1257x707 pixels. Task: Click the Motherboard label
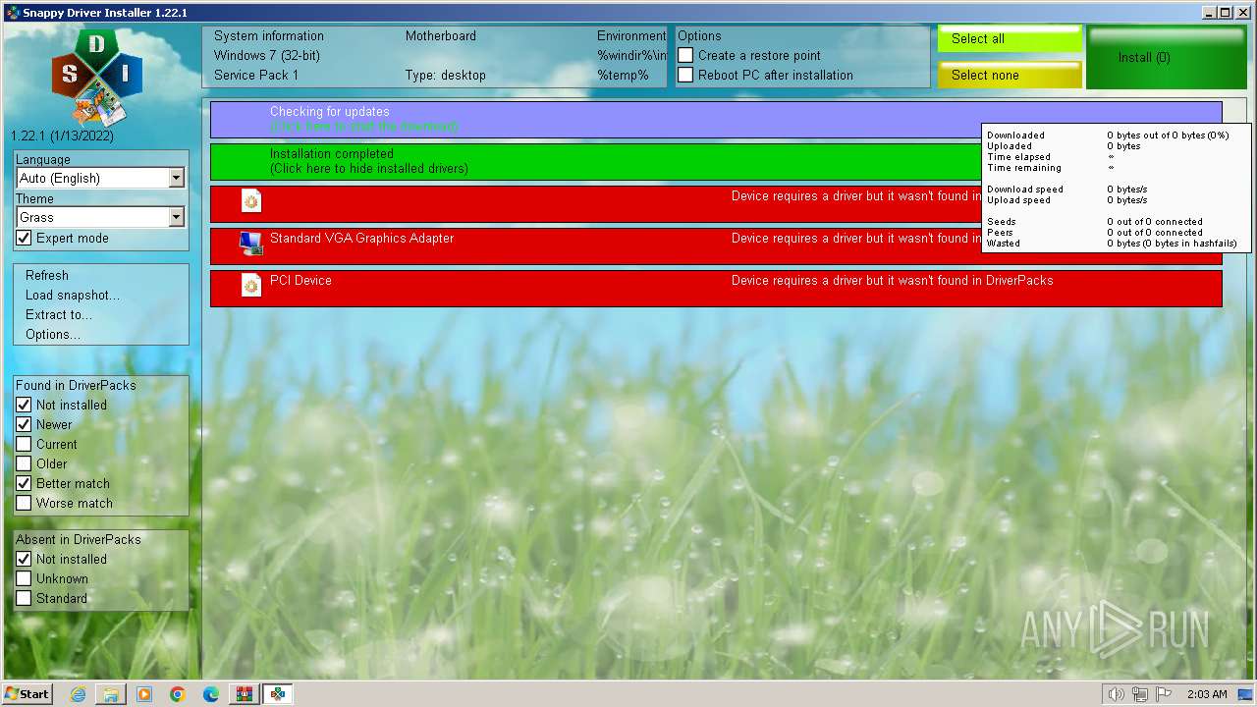(x=441, y=36)
